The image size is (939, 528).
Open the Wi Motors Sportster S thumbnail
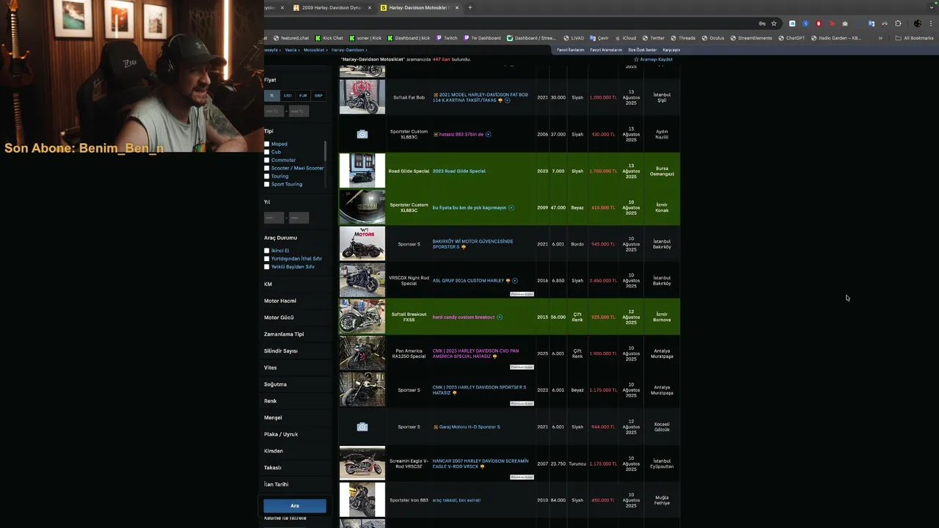362,243
